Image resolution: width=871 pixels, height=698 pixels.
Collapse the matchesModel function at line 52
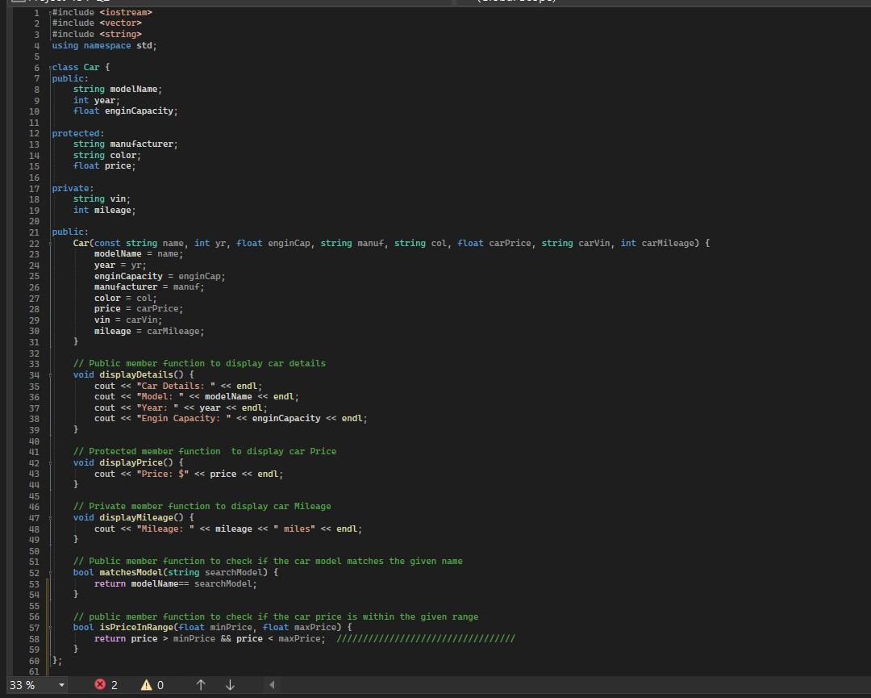click(x=49, y=573)
